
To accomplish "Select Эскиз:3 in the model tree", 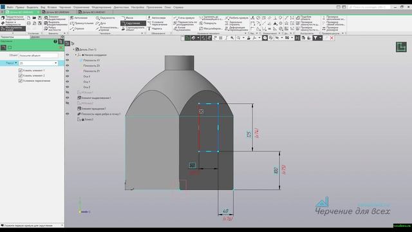I will [86, 119].
